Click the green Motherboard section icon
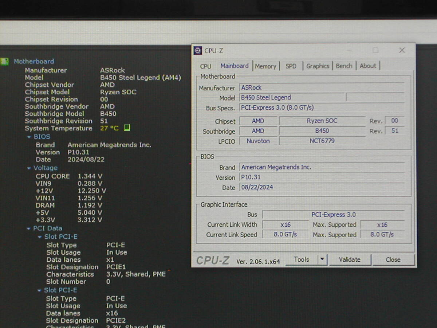Screen dimensions: 437x328 coord(4,61)
